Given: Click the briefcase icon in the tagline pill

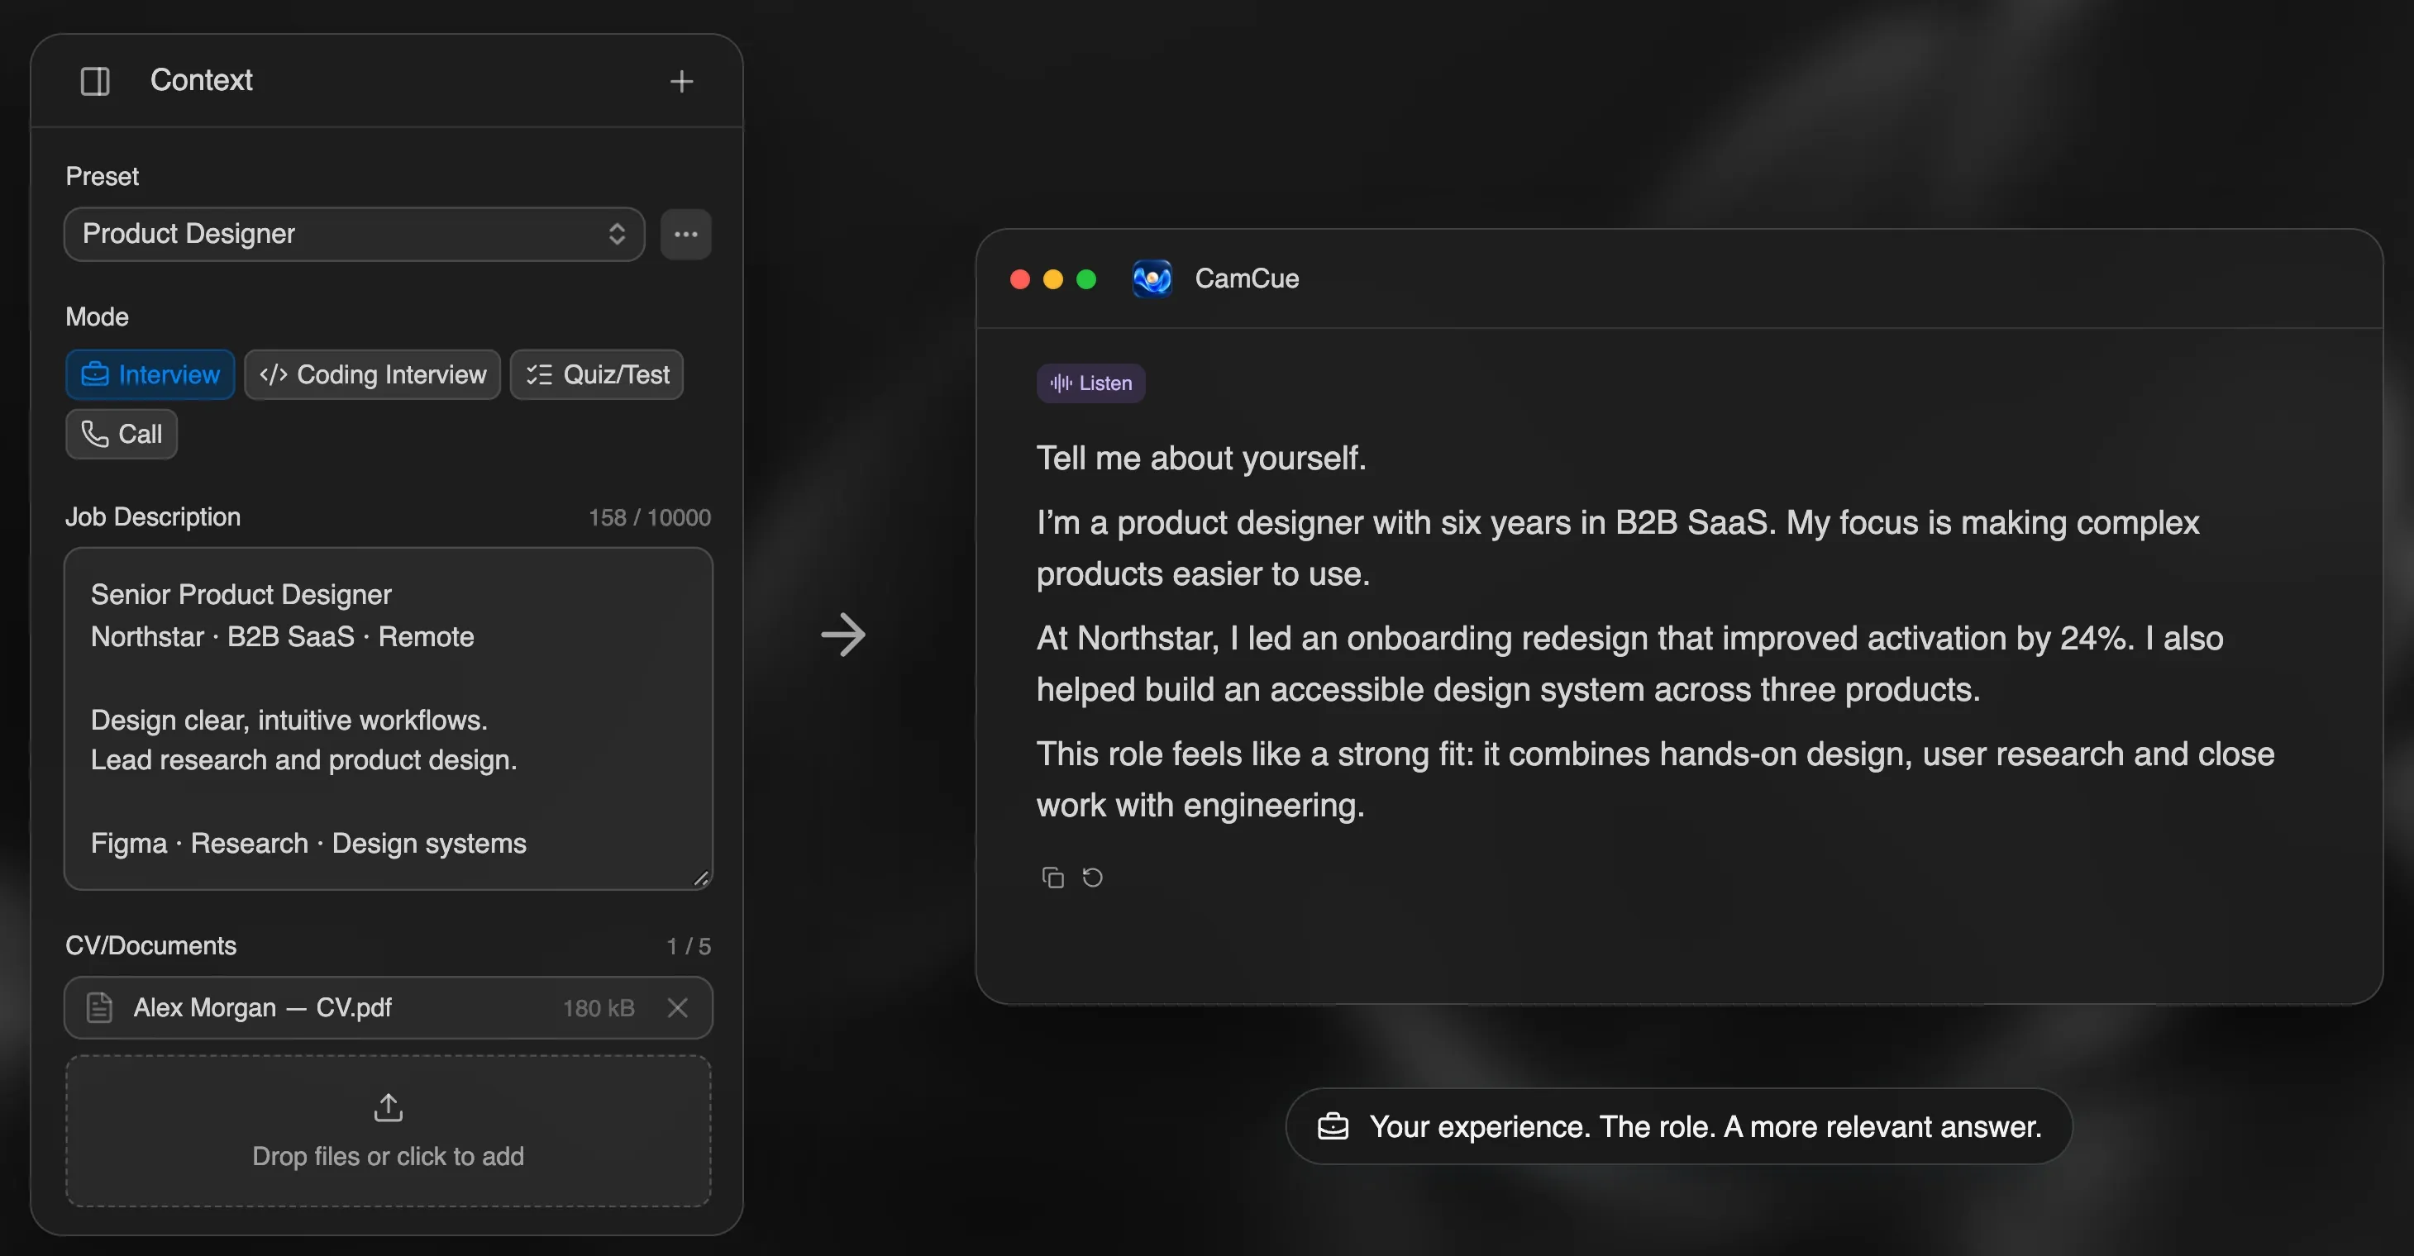Looking at the screenshot, I should [x=1333, y=1125].
